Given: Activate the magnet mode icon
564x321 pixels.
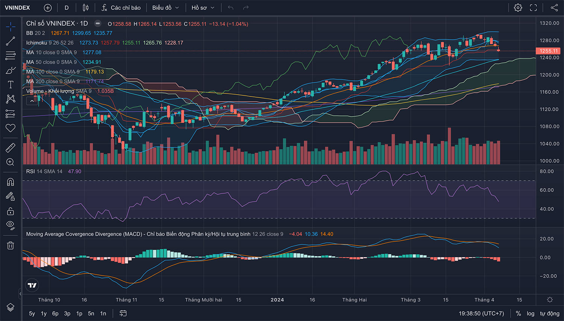Looking at the screenshot, I should 11,182.
